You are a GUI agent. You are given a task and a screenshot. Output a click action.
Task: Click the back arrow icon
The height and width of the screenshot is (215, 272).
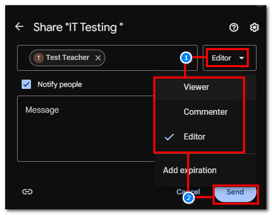(x=19, y=26)
